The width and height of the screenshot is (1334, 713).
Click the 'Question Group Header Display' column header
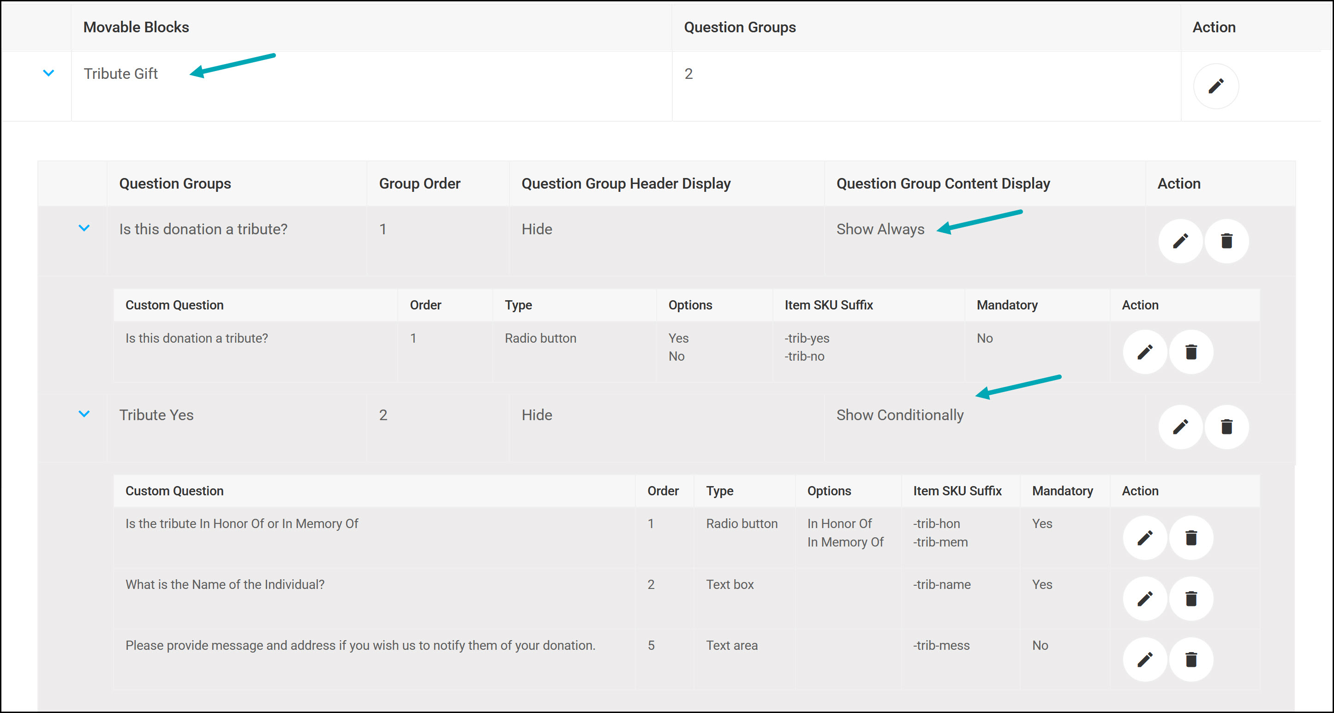(626, 183)
